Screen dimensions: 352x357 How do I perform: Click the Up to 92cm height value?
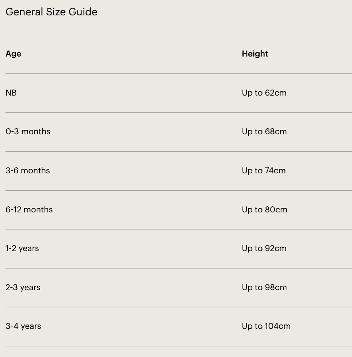(264, 248)
